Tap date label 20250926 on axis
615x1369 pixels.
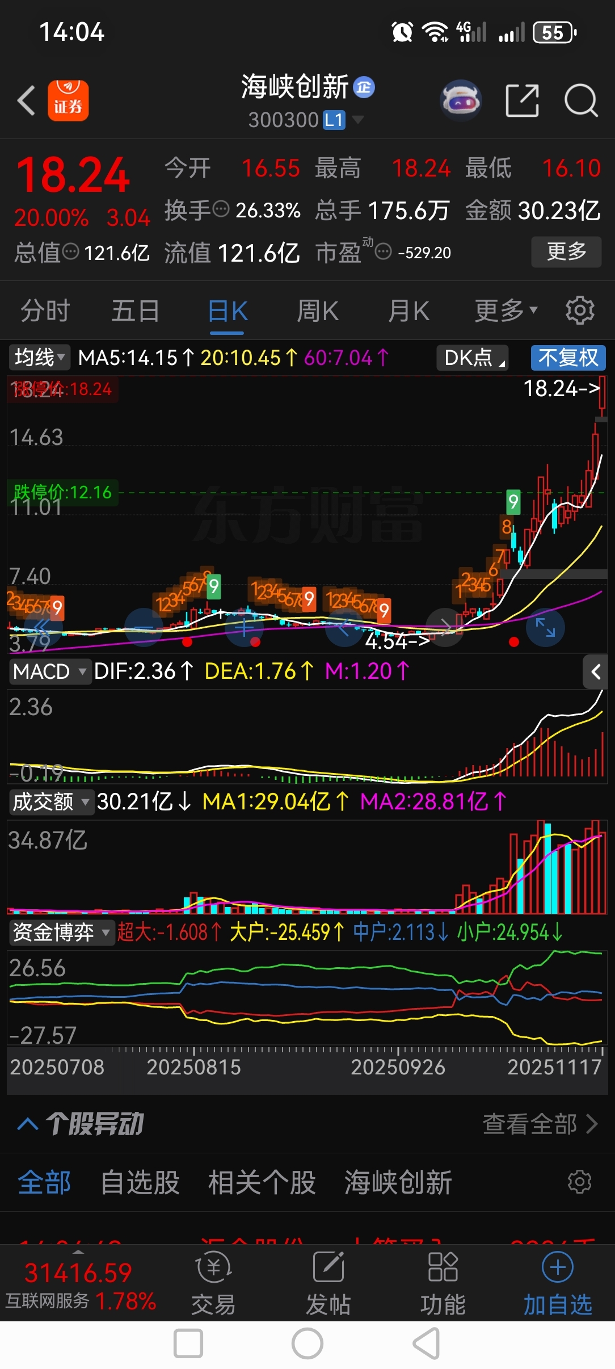398,1067
